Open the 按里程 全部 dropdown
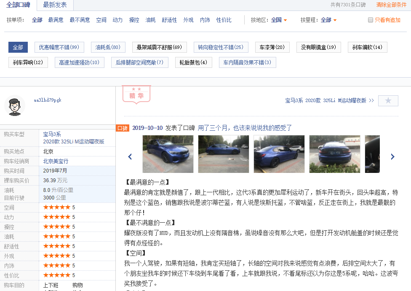The height and width of the screenshot is (291, 411). tap(329, 20)
